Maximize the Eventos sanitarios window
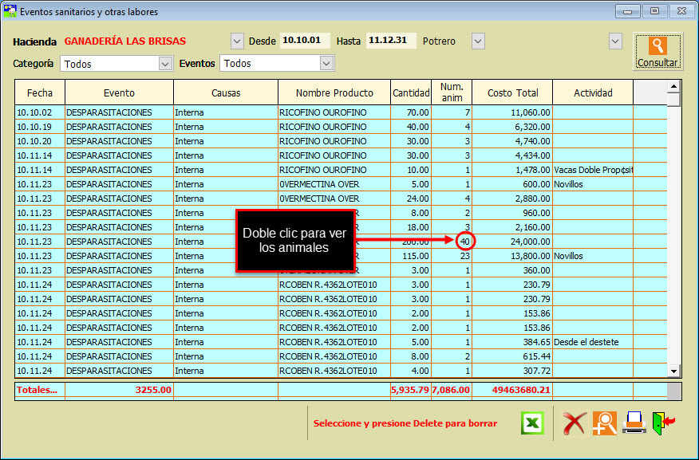The image size is (699, 460). [654, 11]
